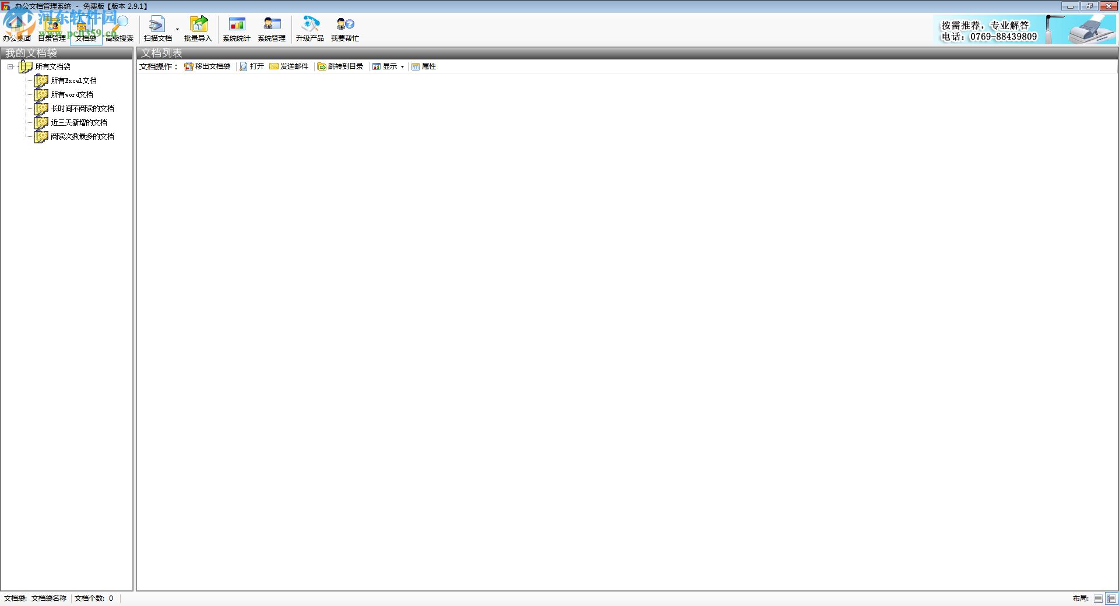1119x606 pixels.
Task: Select 所有word文档 in the tree
Action: click(72, 95)
